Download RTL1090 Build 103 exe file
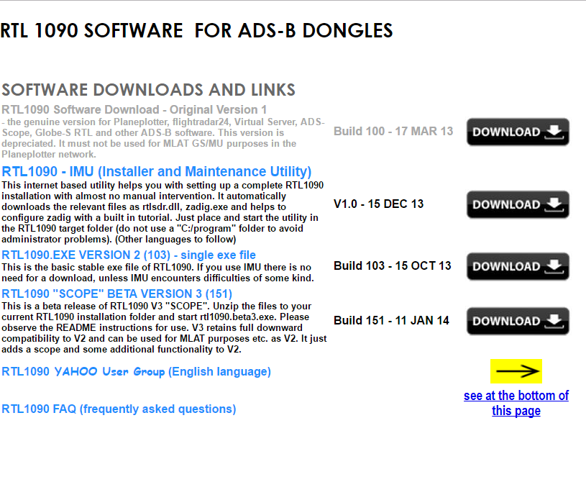 pos(518,266)
